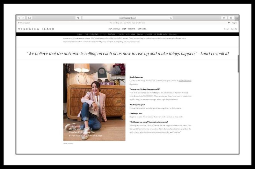Select the Culture tab
The height and width of the screenshot is (169, 255).
[112, 34]
